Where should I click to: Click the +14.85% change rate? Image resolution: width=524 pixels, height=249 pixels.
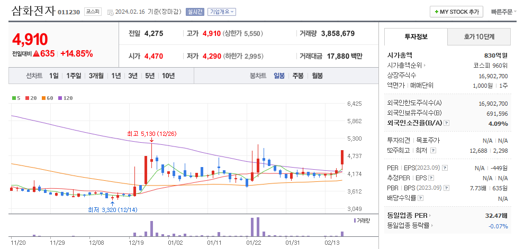(x=77, y=53)
